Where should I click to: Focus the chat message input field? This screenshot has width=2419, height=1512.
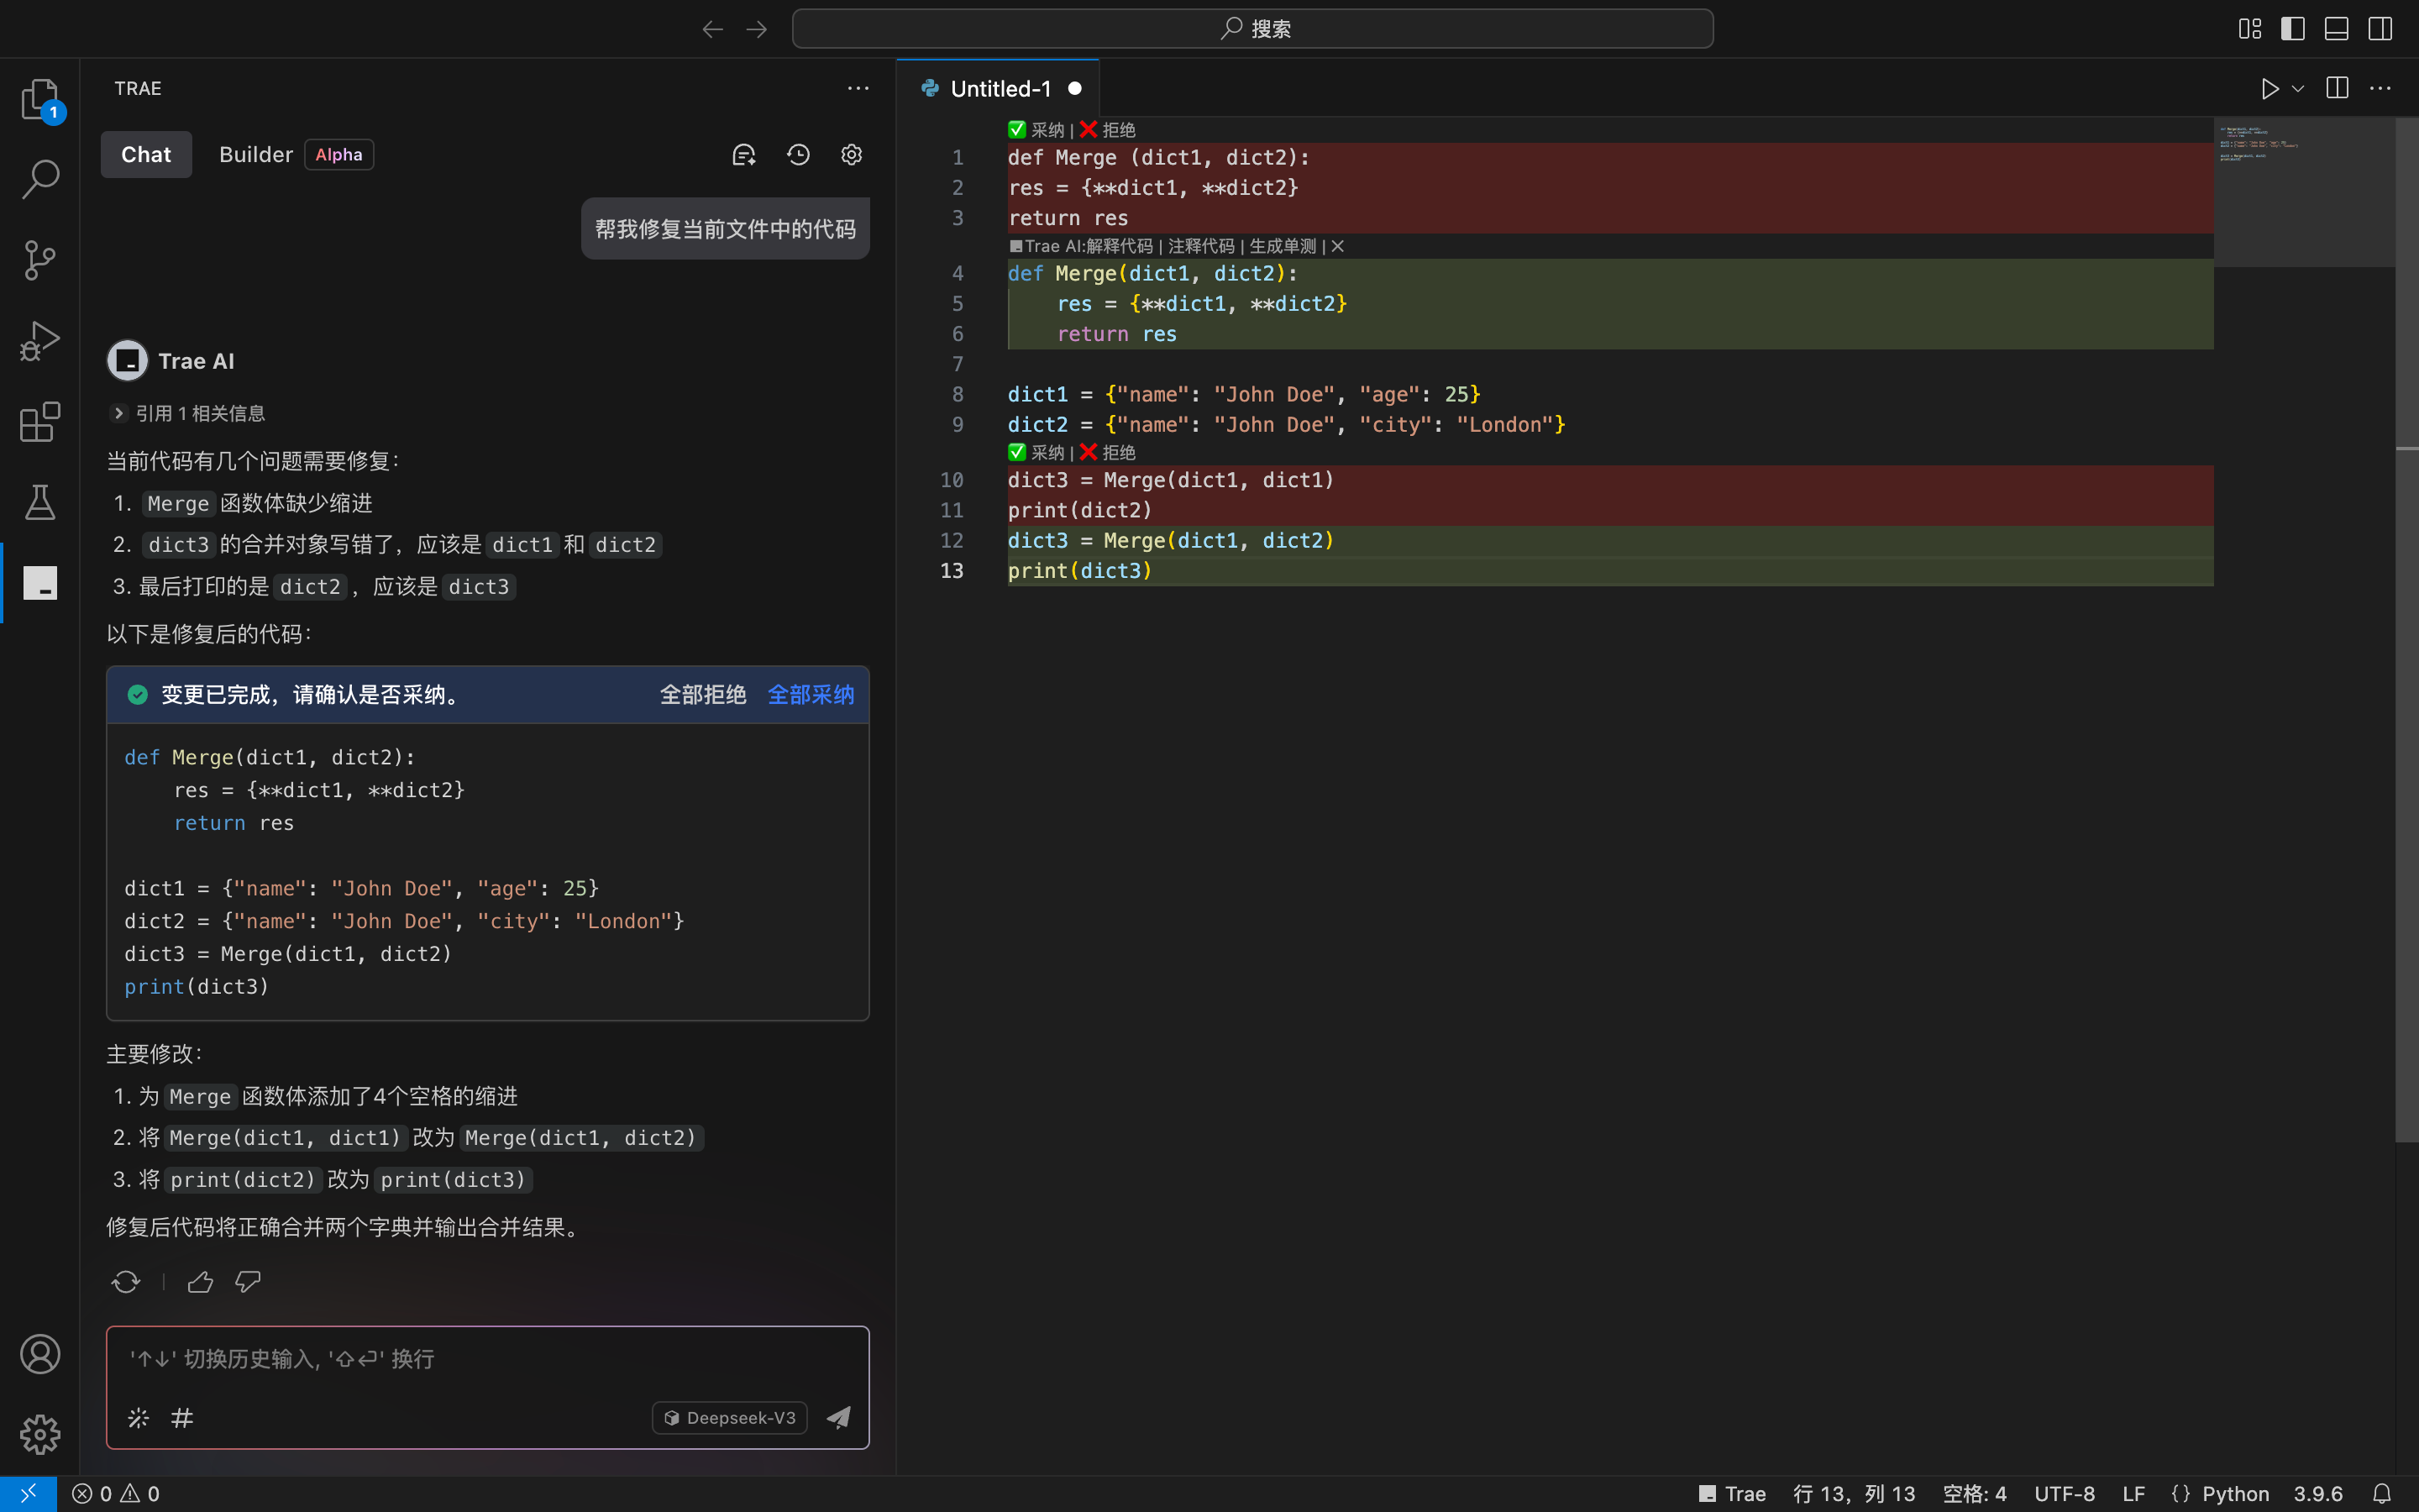(x=488, y=1359)
